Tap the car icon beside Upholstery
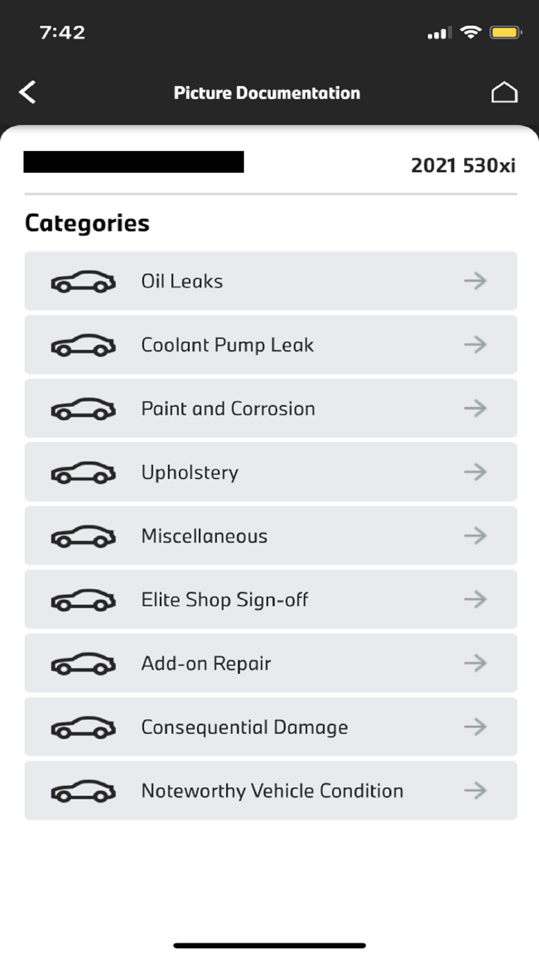Viewport: 539px width, 958px height. coord(83,473)
